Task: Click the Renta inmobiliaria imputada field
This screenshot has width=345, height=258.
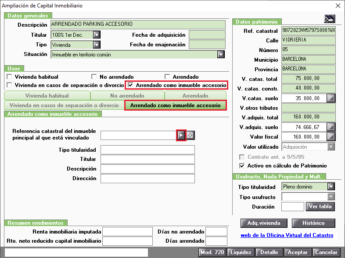Action: (128, 231)
